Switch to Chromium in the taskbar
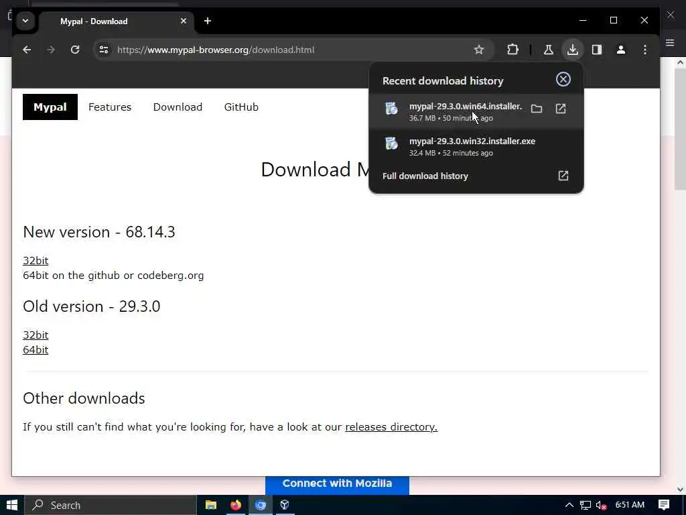Viewport: 686px width, 515px height. click(261, 505)
